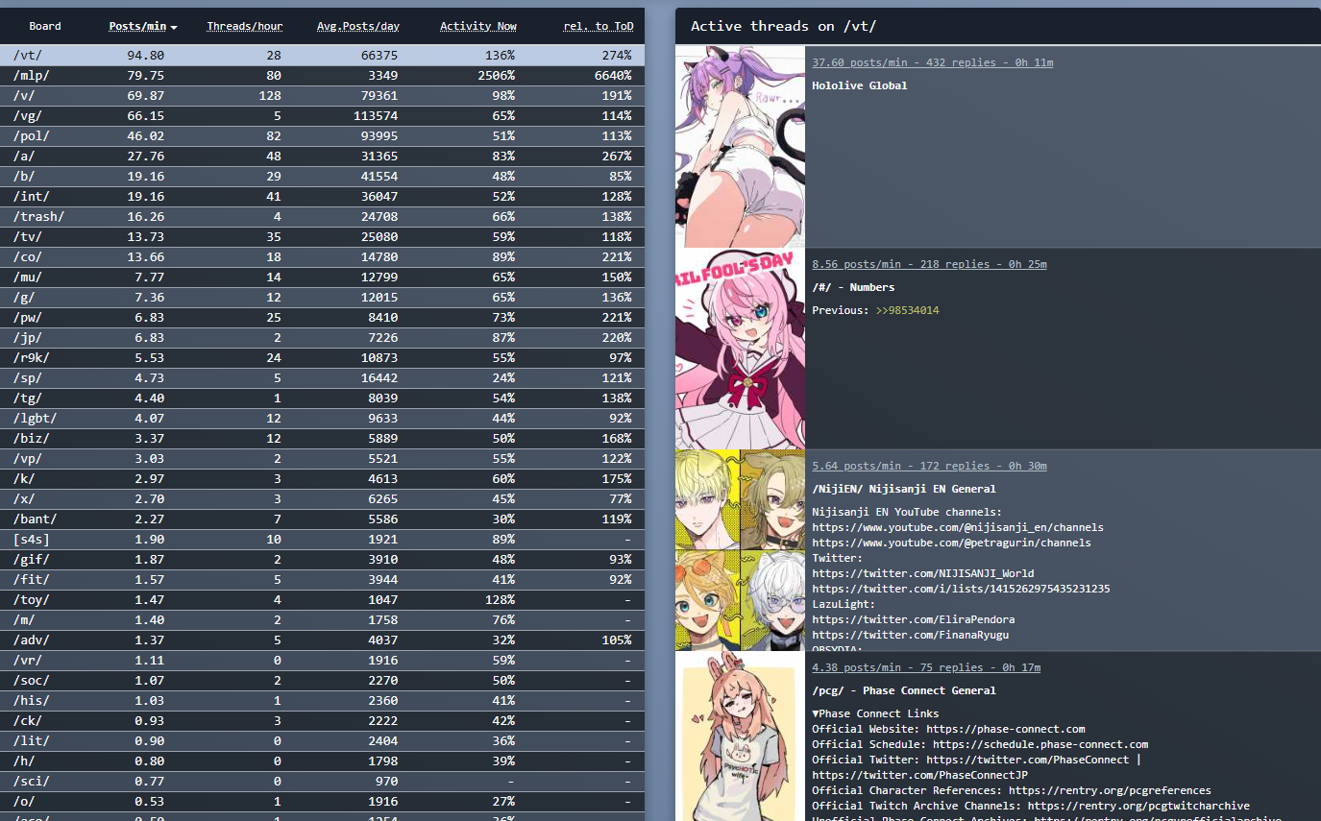Click the schedule.phase-connect.com URL text
Screen dimensions: 1321x821
tap(1040, 744)
